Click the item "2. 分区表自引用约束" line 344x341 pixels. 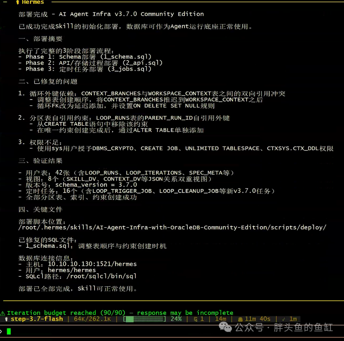point(124,118)
